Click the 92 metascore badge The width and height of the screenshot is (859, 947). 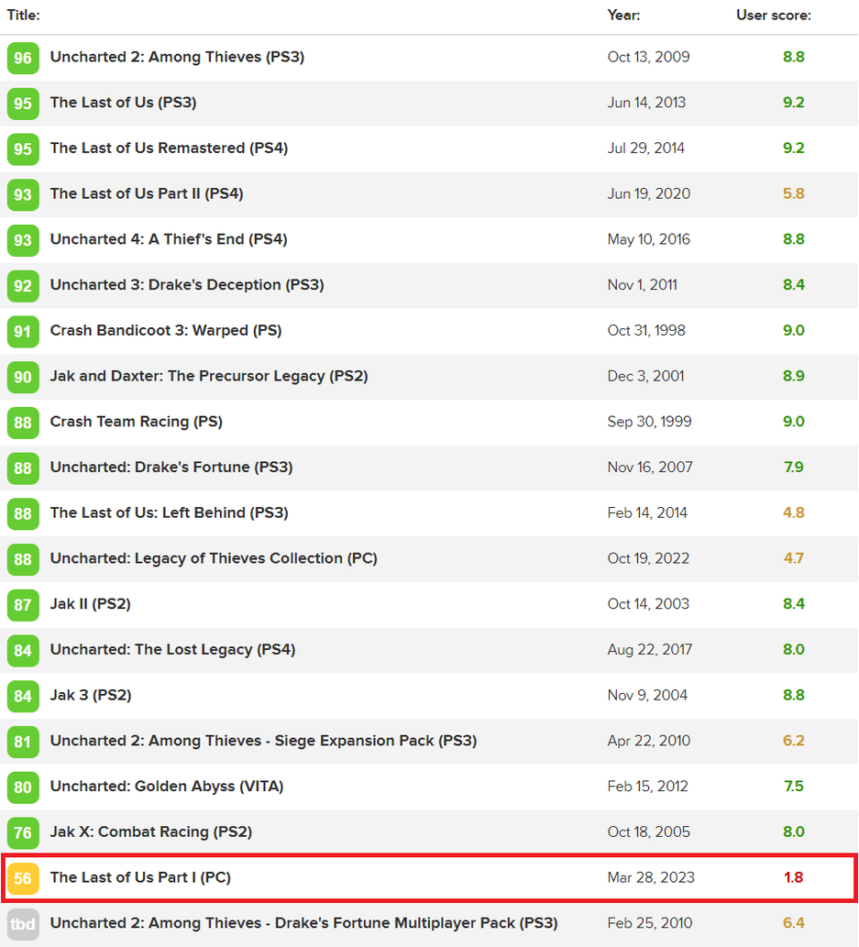click(23, 286)
